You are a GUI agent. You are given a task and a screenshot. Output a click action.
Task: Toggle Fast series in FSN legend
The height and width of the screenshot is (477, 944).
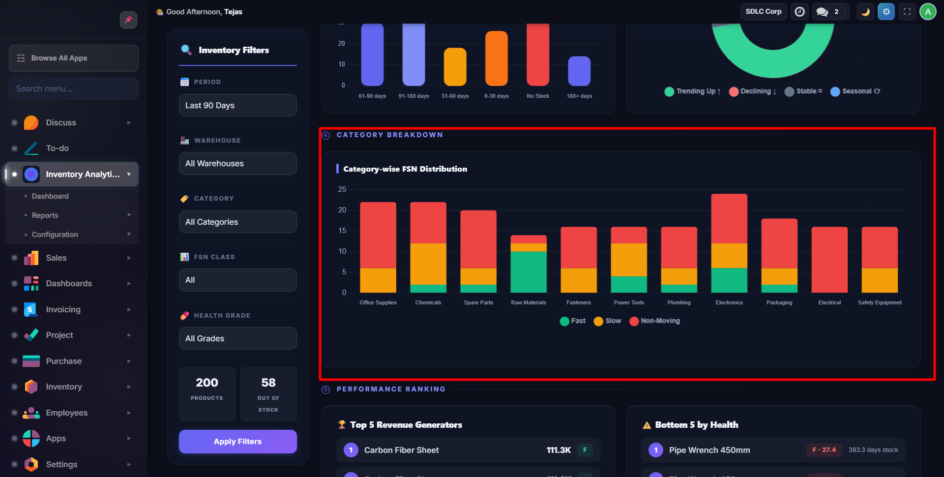tap(573, 321)
